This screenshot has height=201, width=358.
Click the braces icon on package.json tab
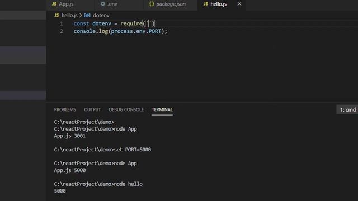(152, 4)
